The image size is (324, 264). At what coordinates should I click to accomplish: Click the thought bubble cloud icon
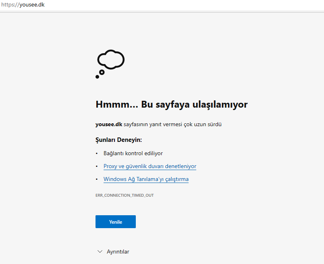coord(110,64)
